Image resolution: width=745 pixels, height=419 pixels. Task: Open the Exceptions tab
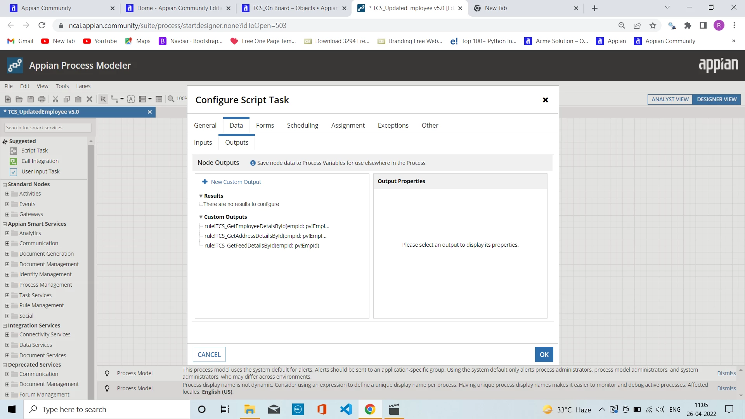coord(393,125)
